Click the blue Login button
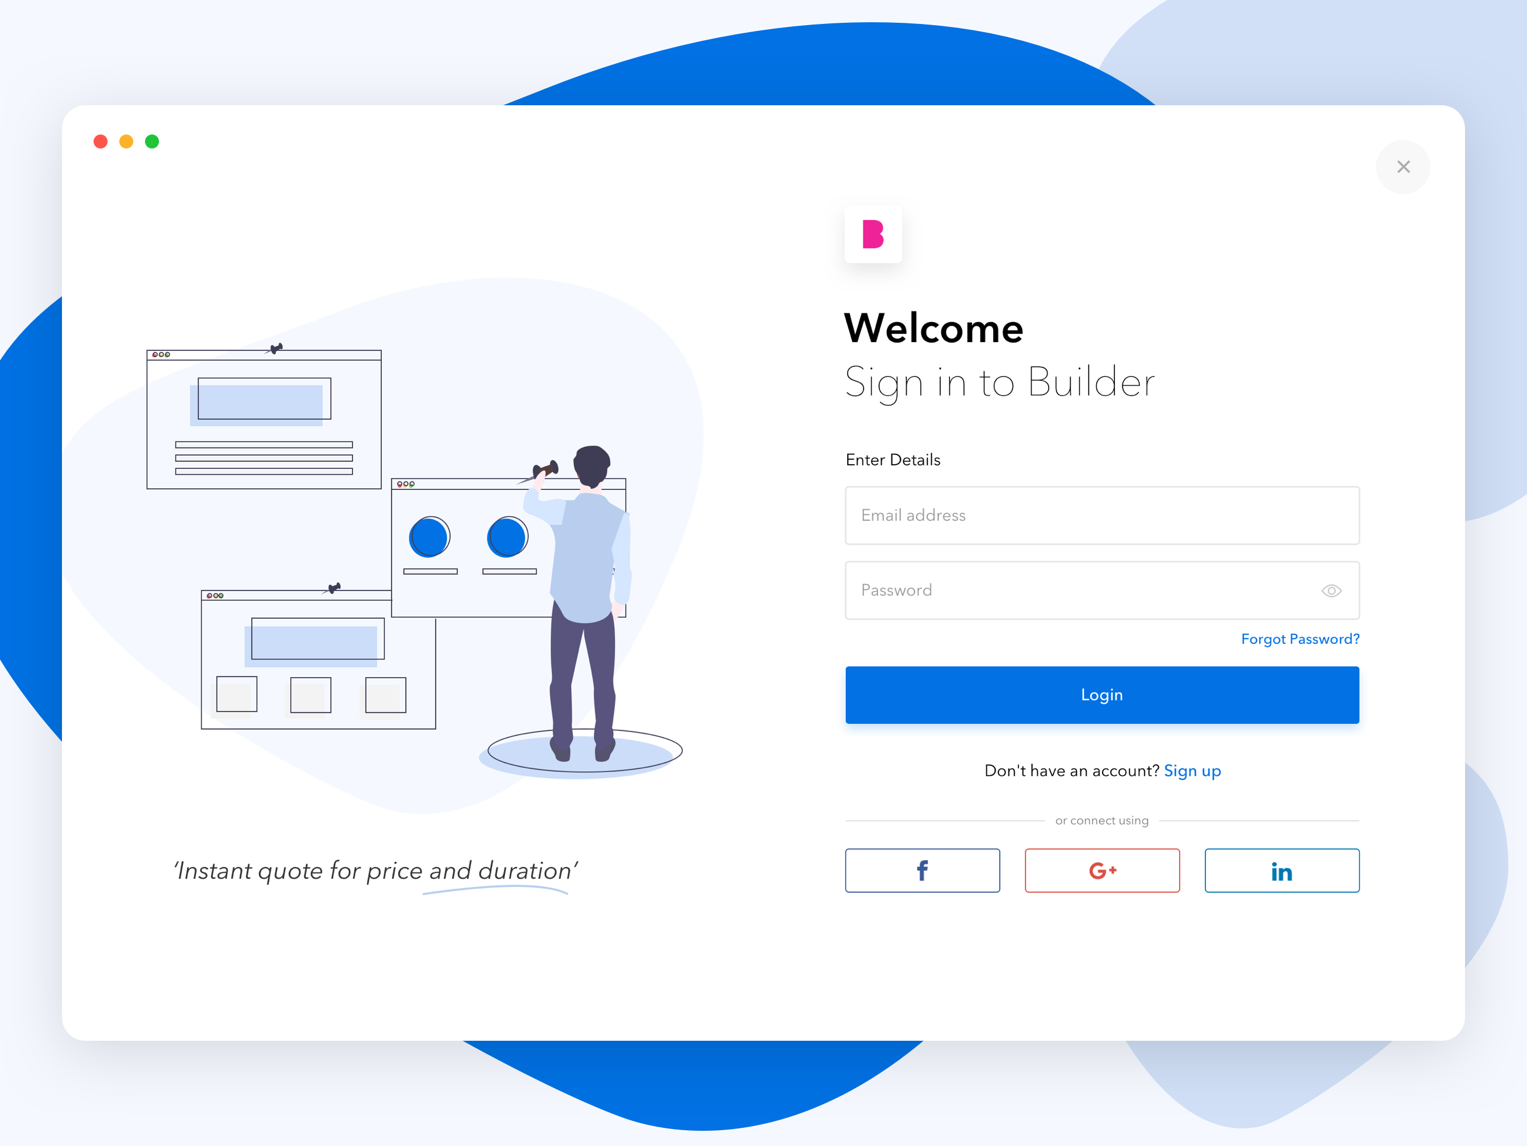The width and height of the screenshot is (1527, 1146). tap(1102, 695)
